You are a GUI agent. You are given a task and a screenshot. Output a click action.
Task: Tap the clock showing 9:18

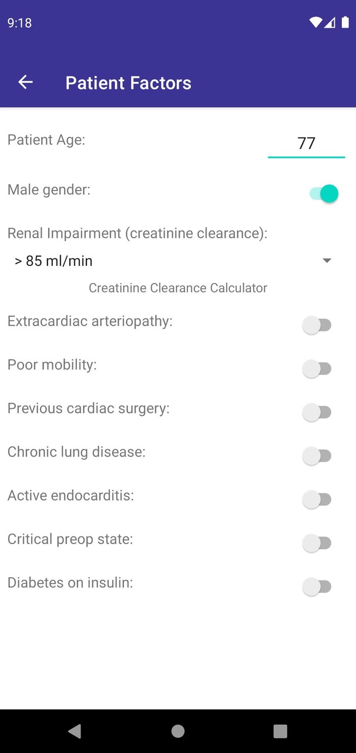[x=19, y=22]
